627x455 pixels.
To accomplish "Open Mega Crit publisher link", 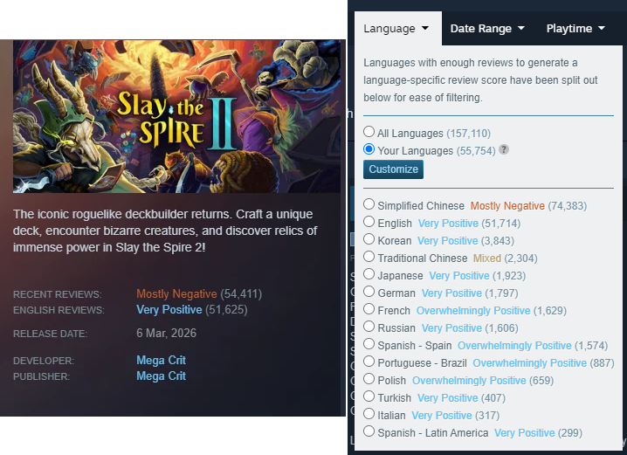I will (161, 376).
